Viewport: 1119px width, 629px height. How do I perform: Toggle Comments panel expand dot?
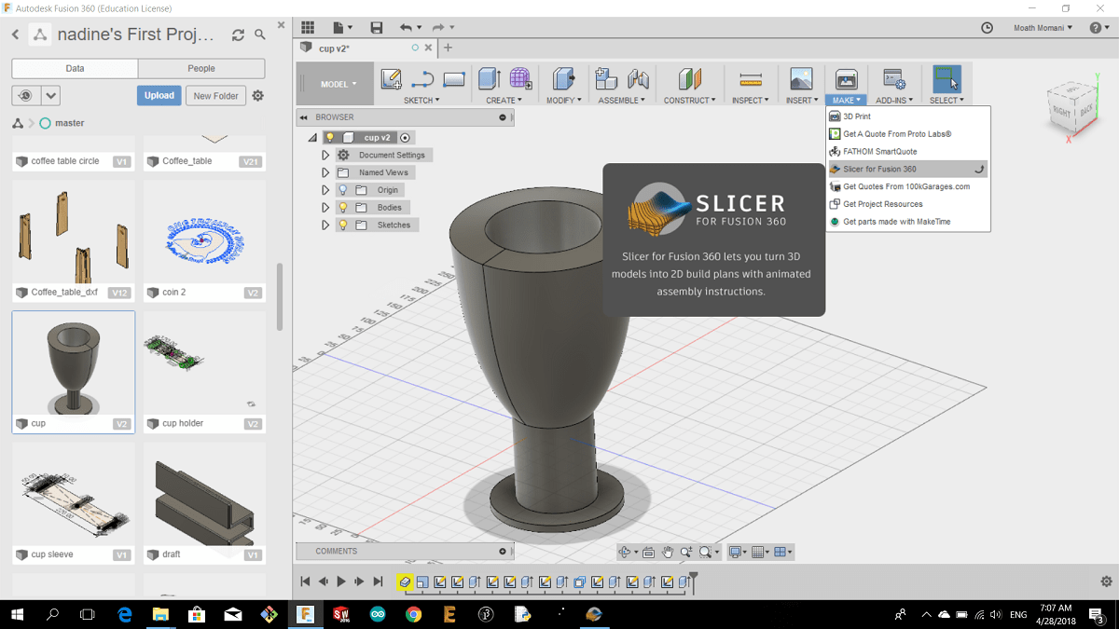[x=503, y=552]
